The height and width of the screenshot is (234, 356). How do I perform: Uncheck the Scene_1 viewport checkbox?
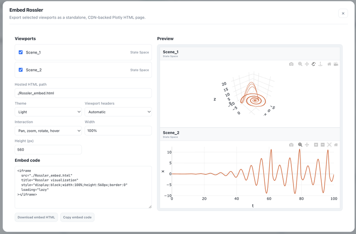[x=21, y=52]
